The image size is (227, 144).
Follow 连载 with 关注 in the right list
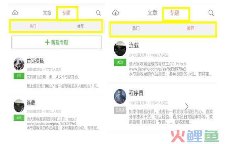[120, 62]
